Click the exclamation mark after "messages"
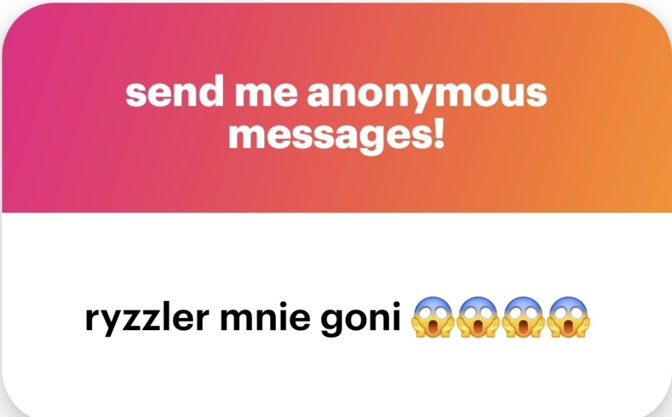Screen dimensions: 672x417 (439, 134)
